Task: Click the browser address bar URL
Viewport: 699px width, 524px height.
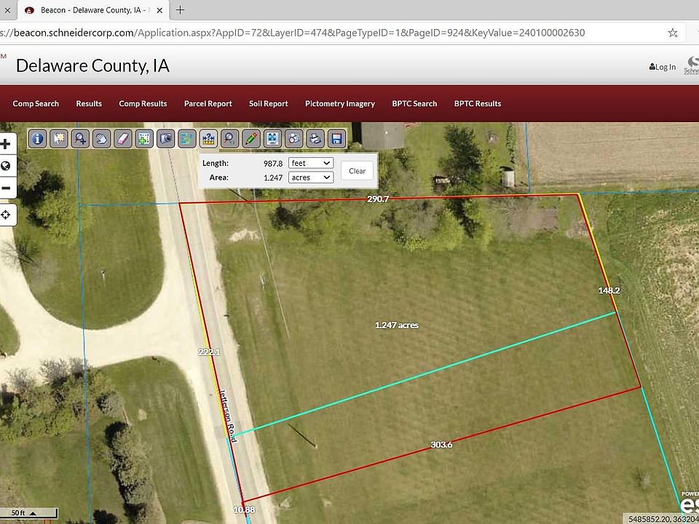Action: [293, 33]
